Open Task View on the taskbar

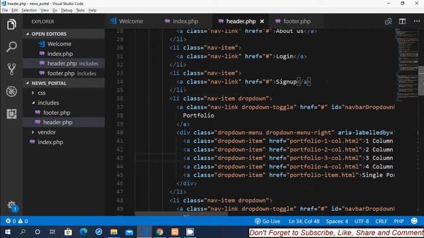tap(52, 232)
